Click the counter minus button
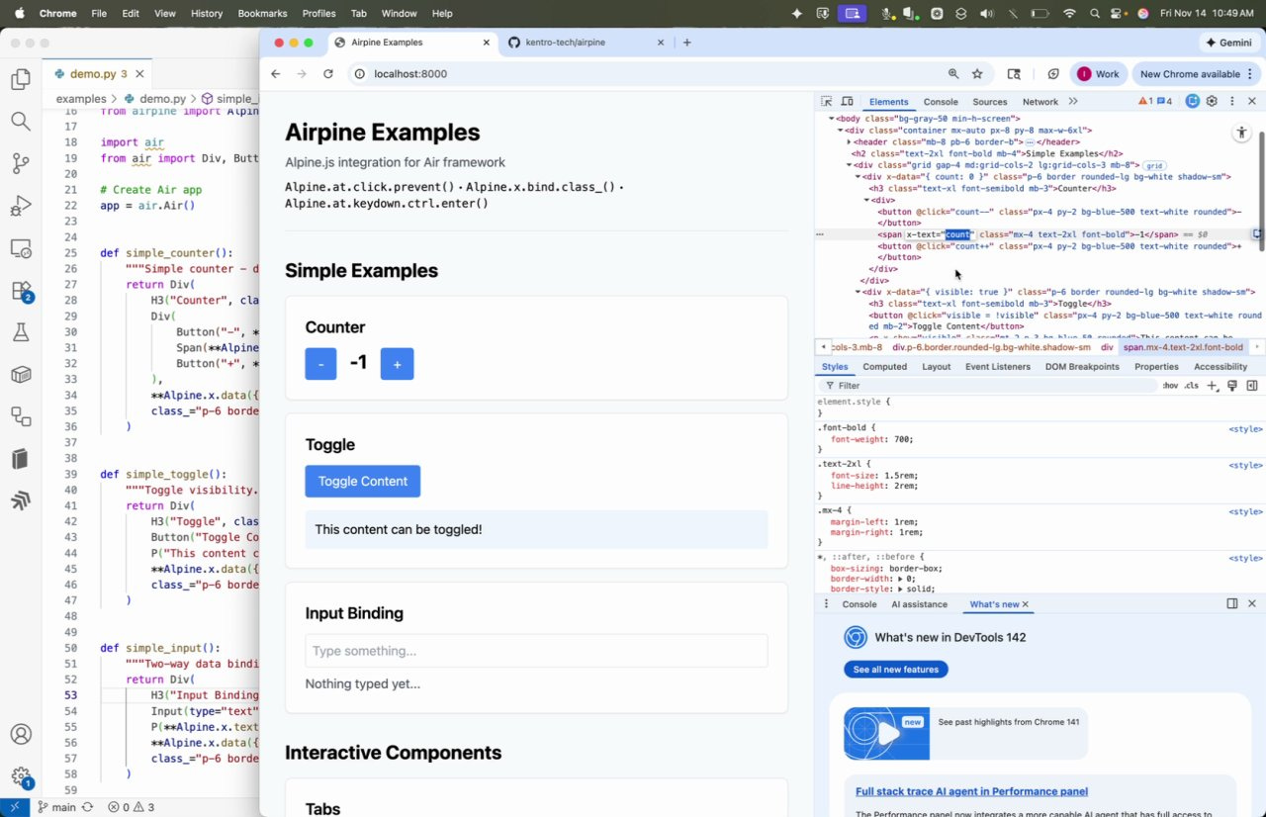This screenshot has height=817, width=1266. (320, 364)
